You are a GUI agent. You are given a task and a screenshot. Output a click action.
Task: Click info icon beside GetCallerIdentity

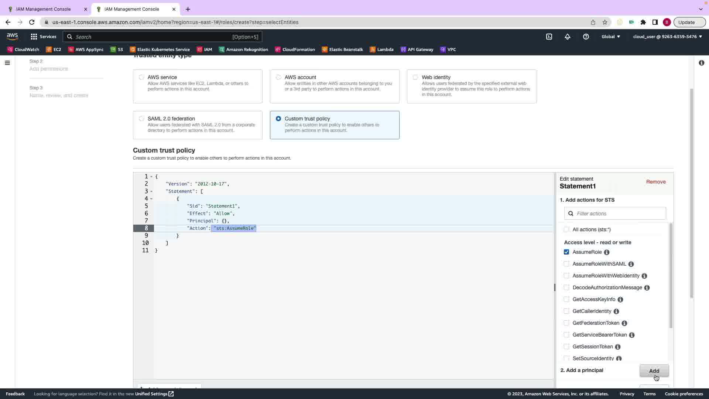[x=616, y=311]
